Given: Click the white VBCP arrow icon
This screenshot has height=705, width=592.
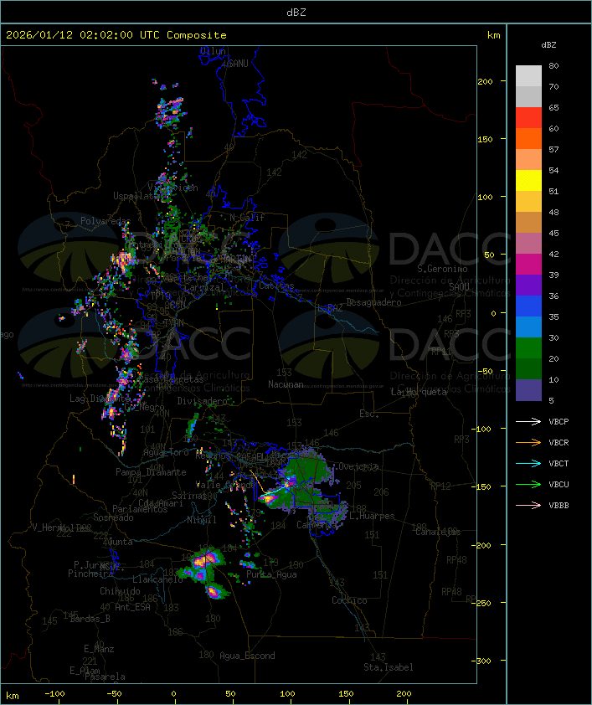Looking at the screenshot, I should (529, 421).
